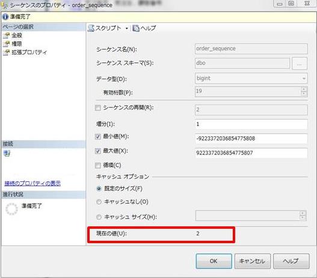317x278 pixels.
Task: Enable the シーケンスの再開 checkbox
Action: click(98, 107)
